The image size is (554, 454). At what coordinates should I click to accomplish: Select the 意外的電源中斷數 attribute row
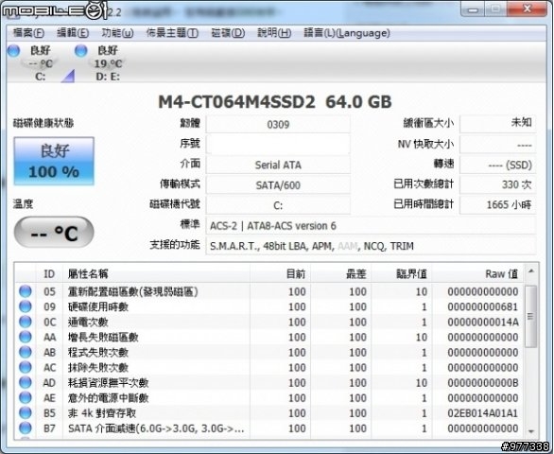[269, 398]
